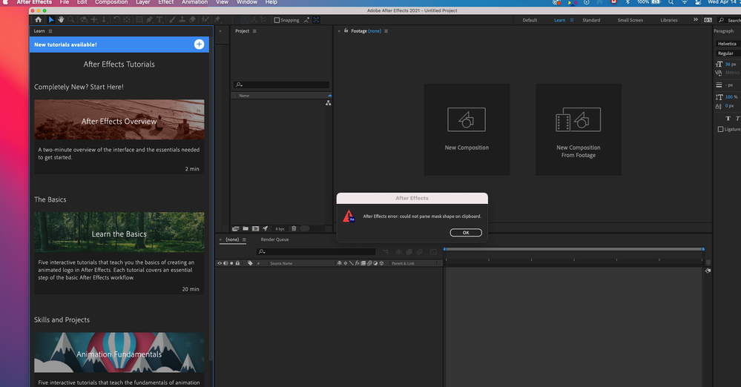Open the Learn panel menu

pyautogui.click(x=50, y=31)
